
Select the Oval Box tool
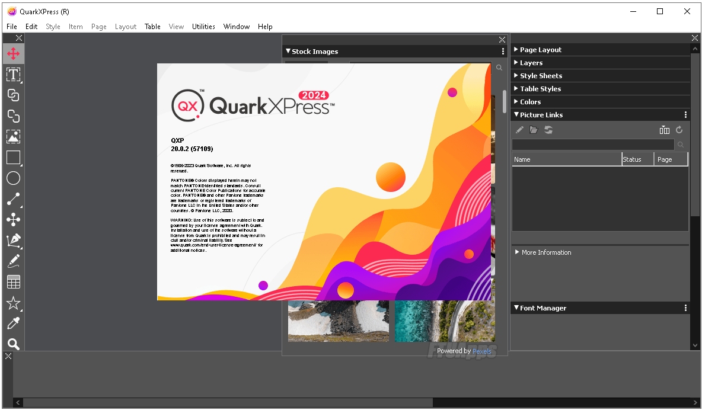(14, 178)
